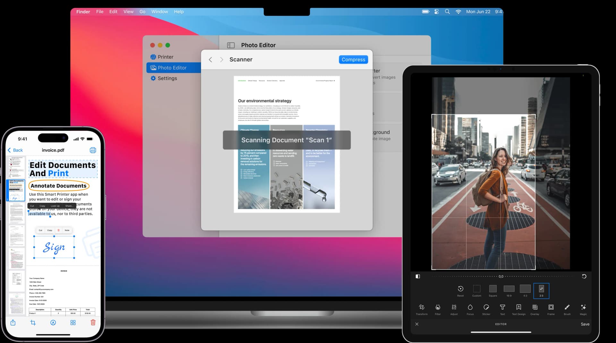Open the Text Design tool
The width and height of the screenshot is (616, 343).
coord(518,310)
